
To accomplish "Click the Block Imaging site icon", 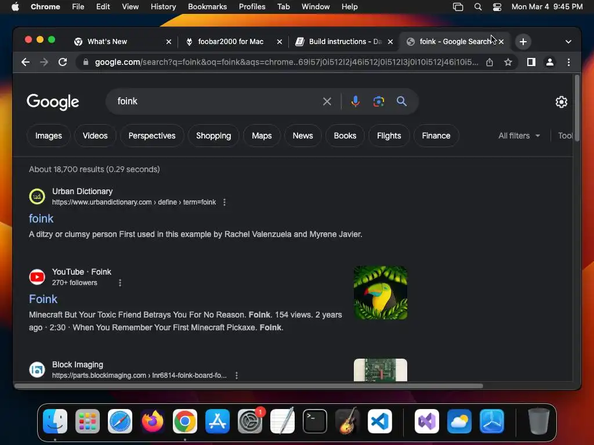I will point(37,370).
